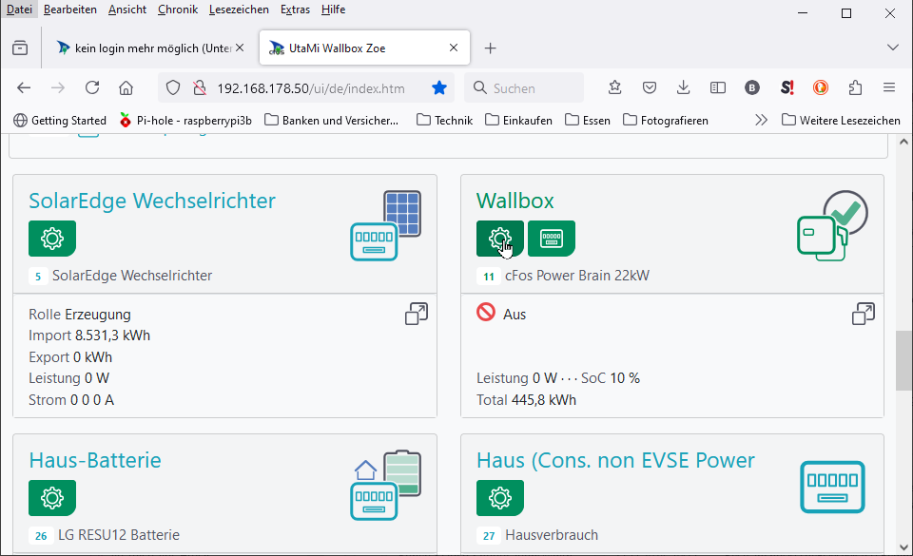913x556 pixels.
Task: Click the SolarEdge Wechselrichter heading
Action: tap(152, 201)
